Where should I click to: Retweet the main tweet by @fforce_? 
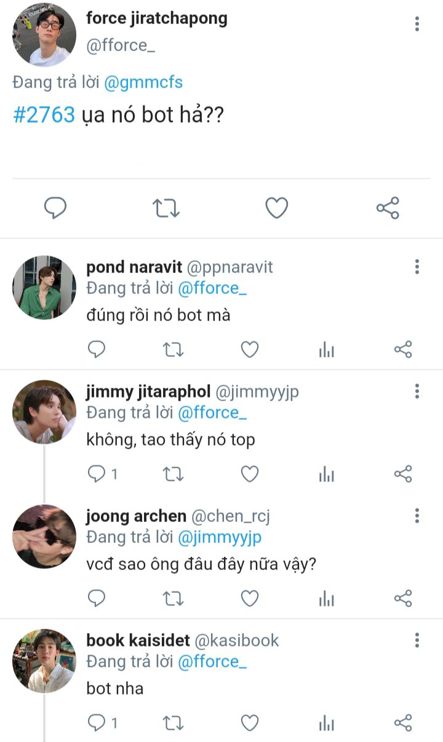(x=166, y=208)
